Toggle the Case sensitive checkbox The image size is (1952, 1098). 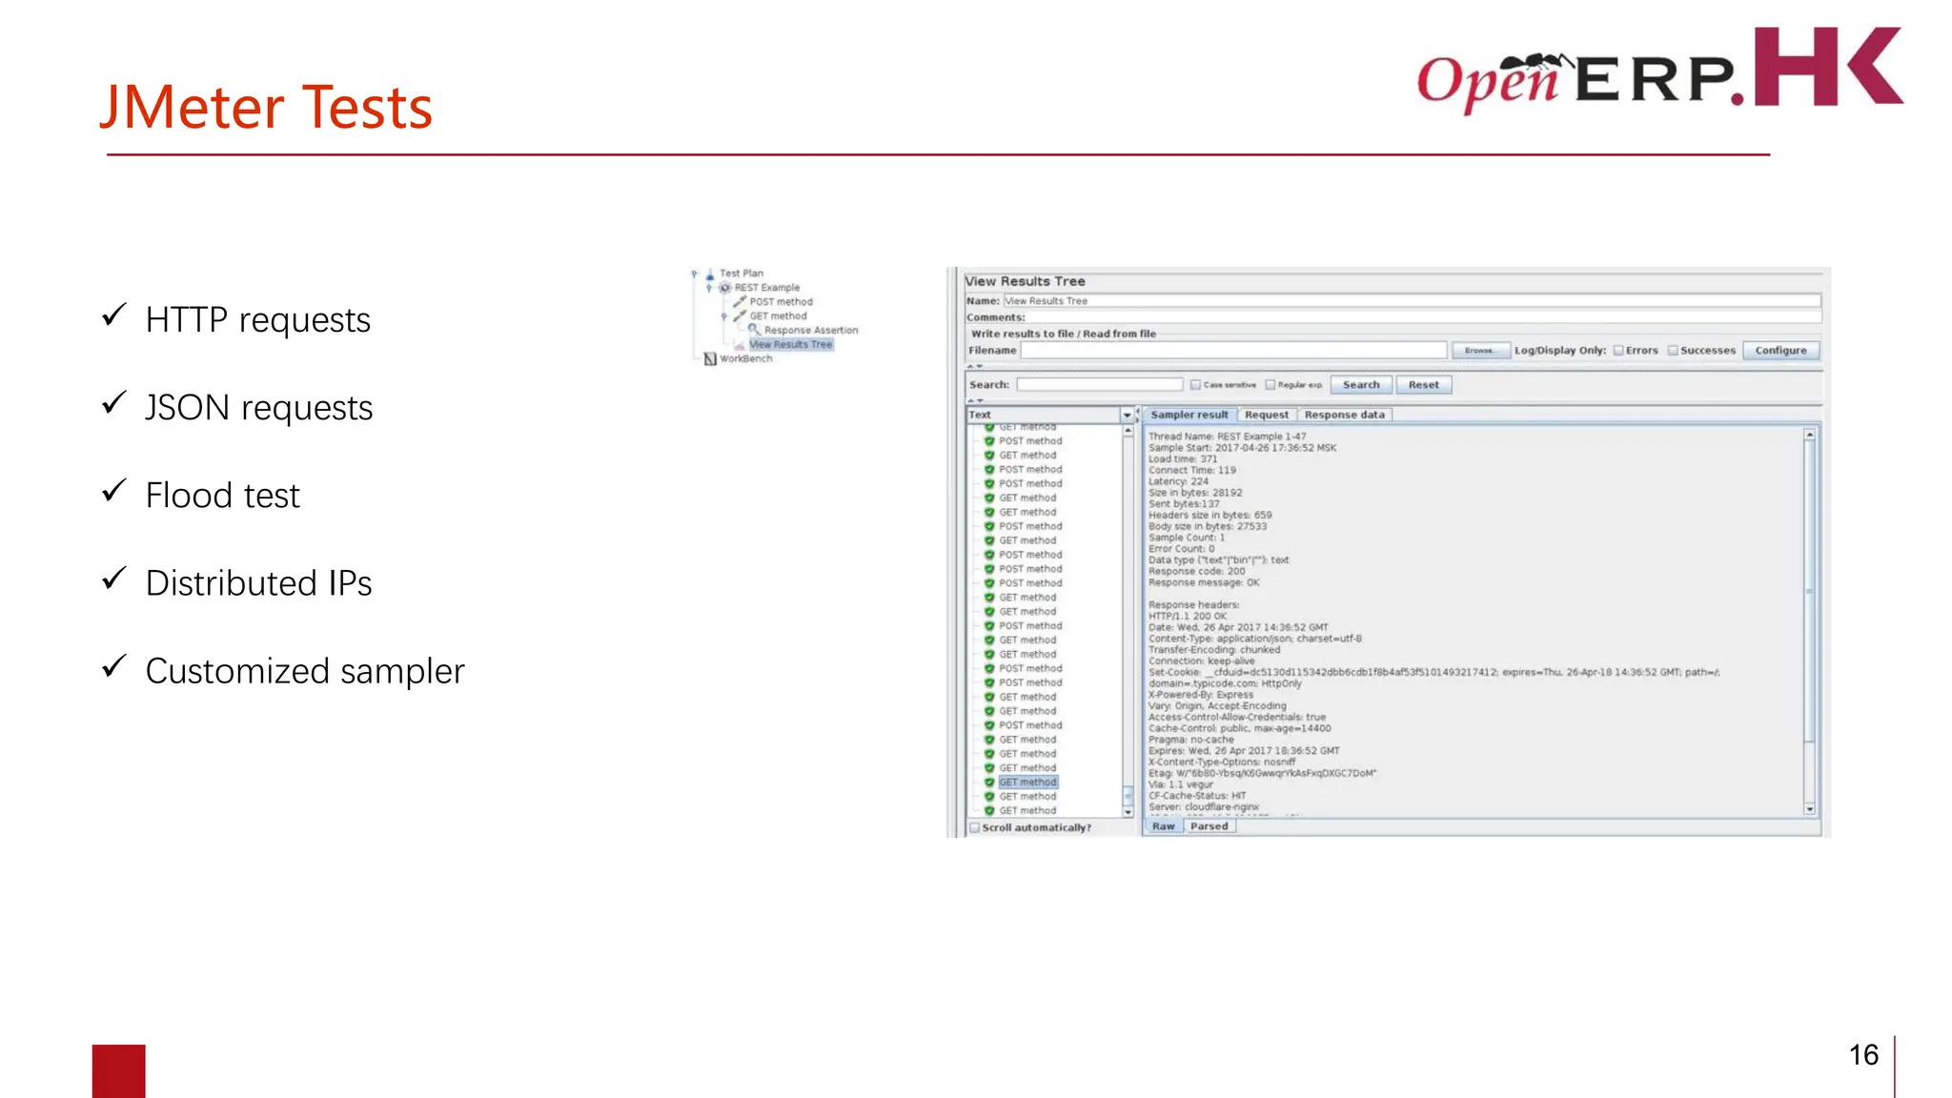point(1195,385)
